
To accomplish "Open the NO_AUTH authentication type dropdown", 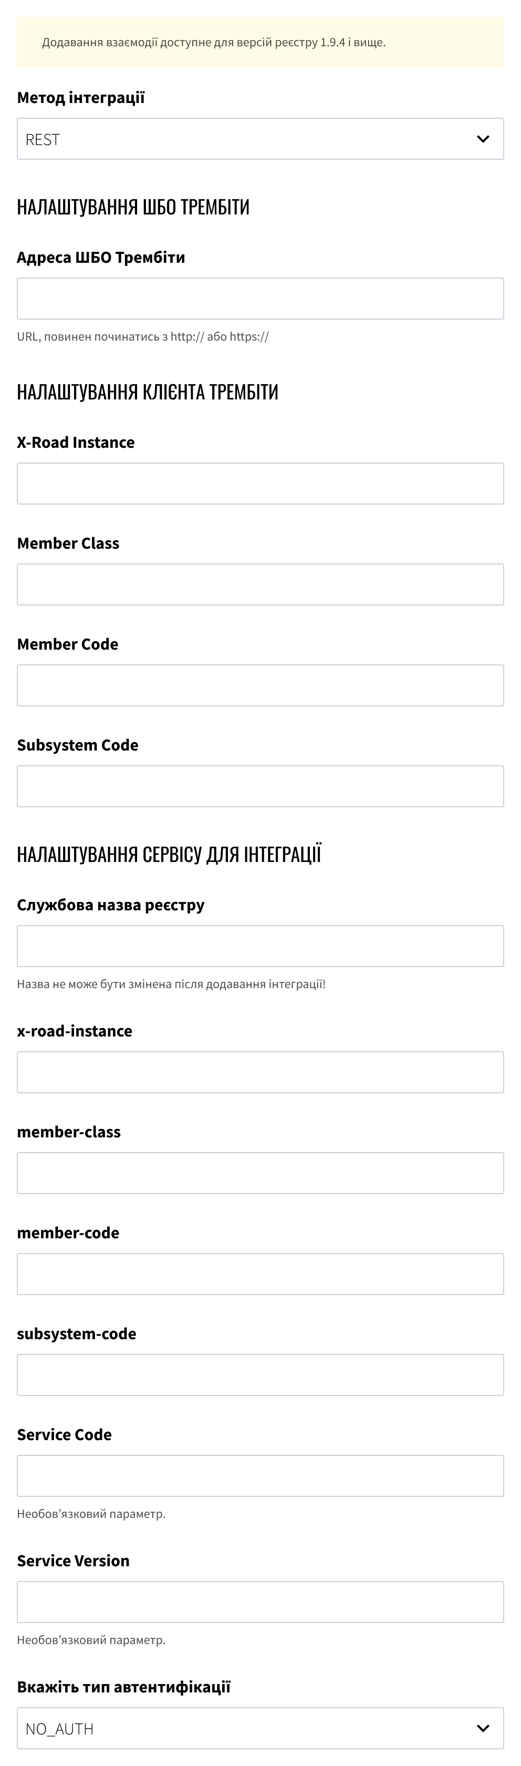I will click(x=260, y=1728).
